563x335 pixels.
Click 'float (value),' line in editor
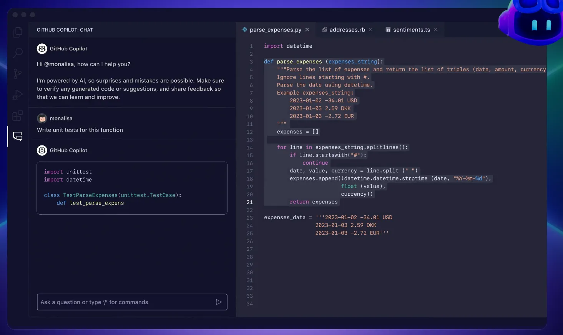pos(363,187)
